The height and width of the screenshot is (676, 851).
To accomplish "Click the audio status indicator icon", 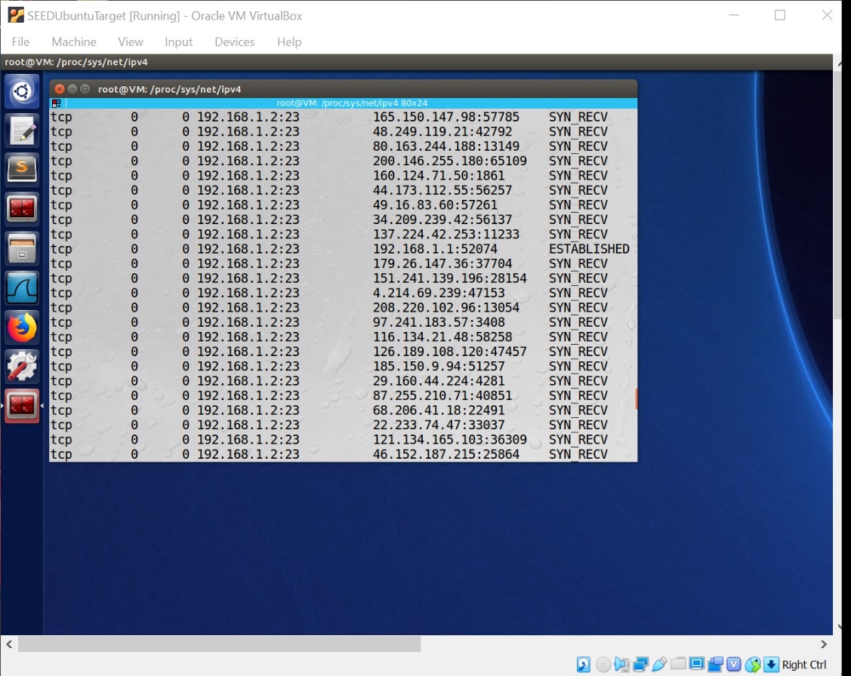I will [622, 664].
